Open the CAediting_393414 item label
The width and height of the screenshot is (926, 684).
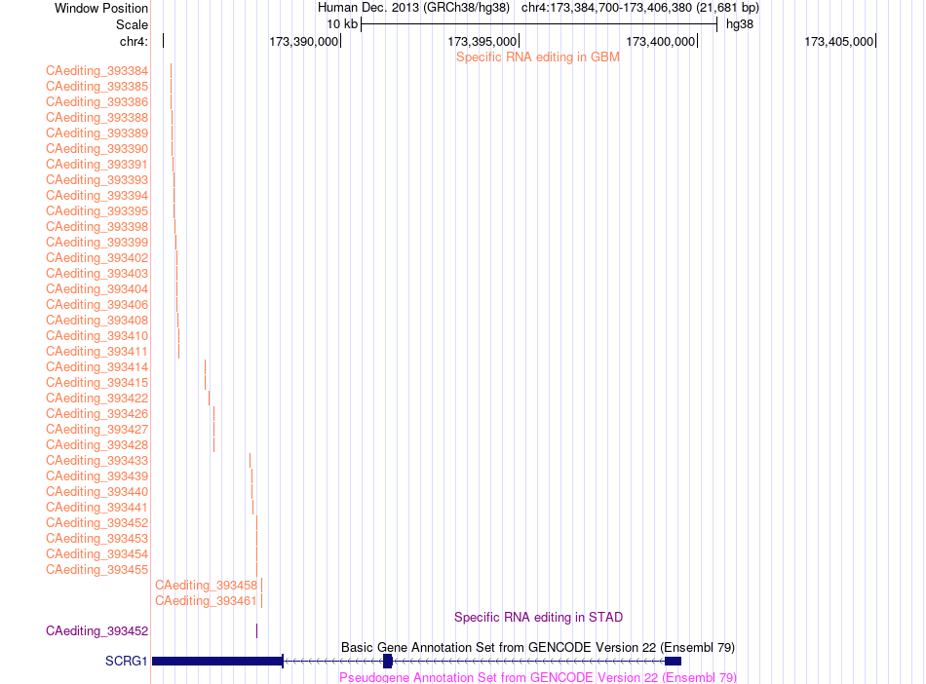pyautogui.click(x=96, y=367)
